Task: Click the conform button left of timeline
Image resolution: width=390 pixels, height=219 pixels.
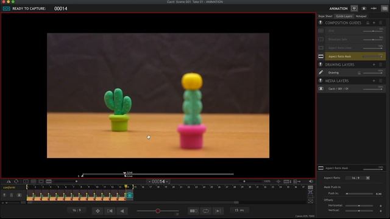Action: coord(9,187)
